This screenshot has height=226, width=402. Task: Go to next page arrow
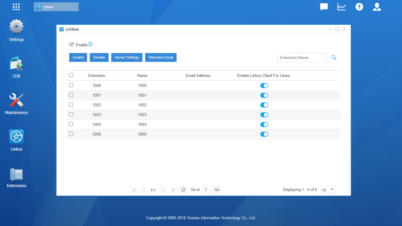pyautogui.click(x=163, y=190)
